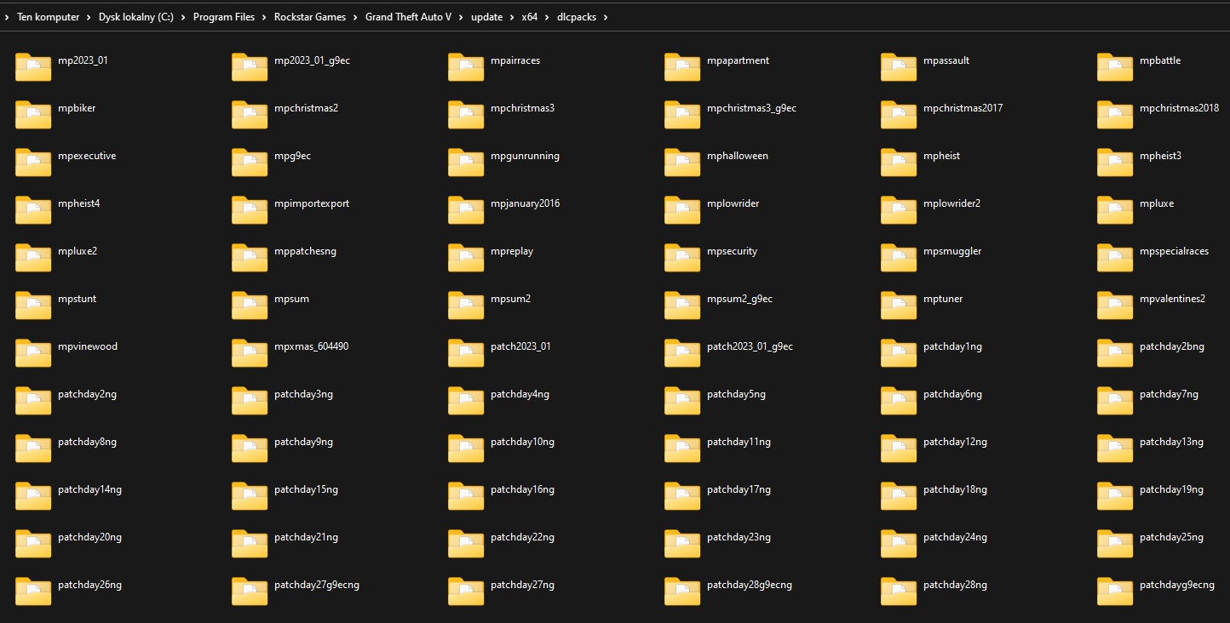Go to Ten komputer in address bar
Viewport: 1230px width, 623px height.
click(x=49, y=17)
